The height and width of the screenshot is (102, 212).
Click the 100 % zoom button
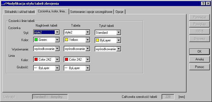coord(199,32)
